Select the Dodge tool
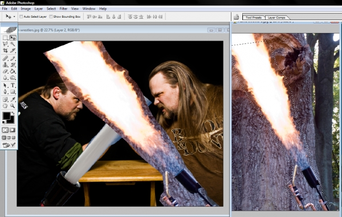The width and height of the screenshot is (342, 217). pos(13,77)
